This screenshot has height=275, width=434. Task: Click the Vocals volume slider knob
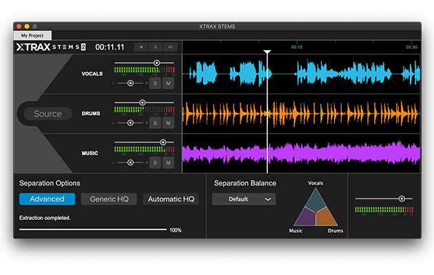click(x=156, y=63)
